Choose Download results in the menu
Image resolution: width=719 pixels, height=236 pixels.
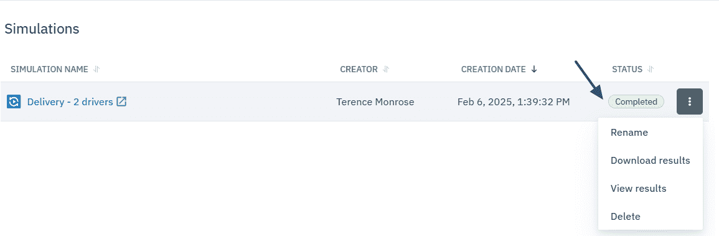tap(651, 161)
